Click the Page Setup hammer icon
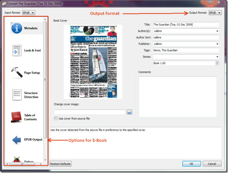Image resolution: width=228 pixels, height=173 pixels. tap(17, 72)
